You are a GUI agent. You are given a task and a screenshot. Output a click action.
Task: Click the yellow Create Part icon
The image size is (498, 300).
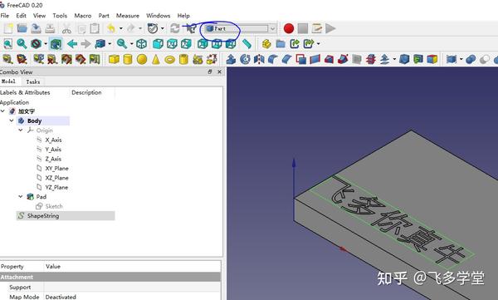pyautogui.click(x=266, y=43)
